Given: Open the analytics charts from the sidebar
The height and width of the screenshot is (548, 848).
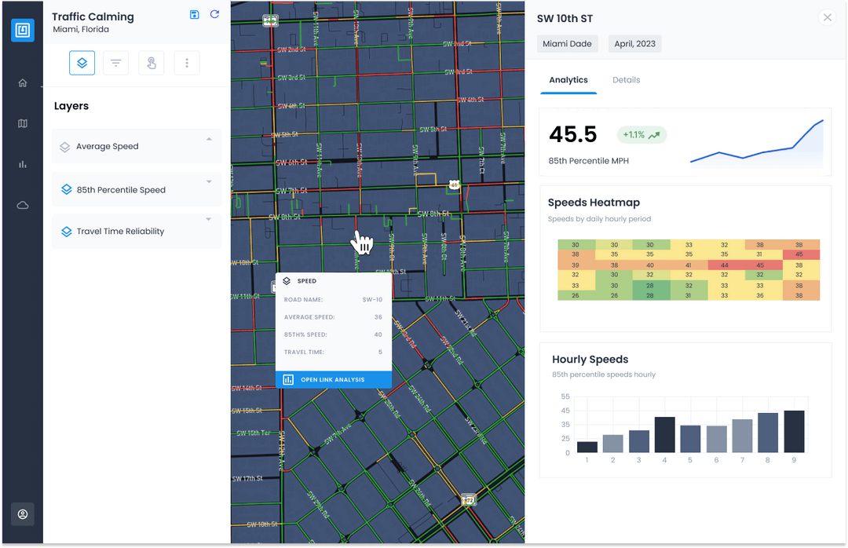Looking at the screenshot, I should click(x=22, y=164).
